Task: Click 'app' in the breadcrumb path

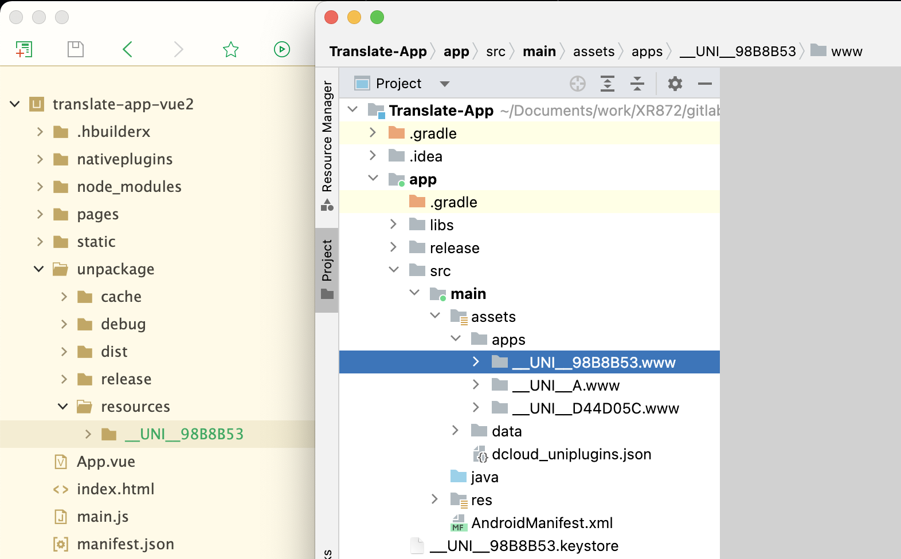Action: [456, 52]
